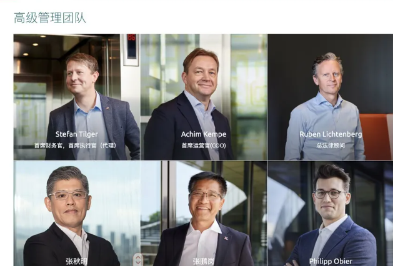This screenshot has height=266, width=393.
Task: Click the 张秋明 name label
Action: [77, 262]
